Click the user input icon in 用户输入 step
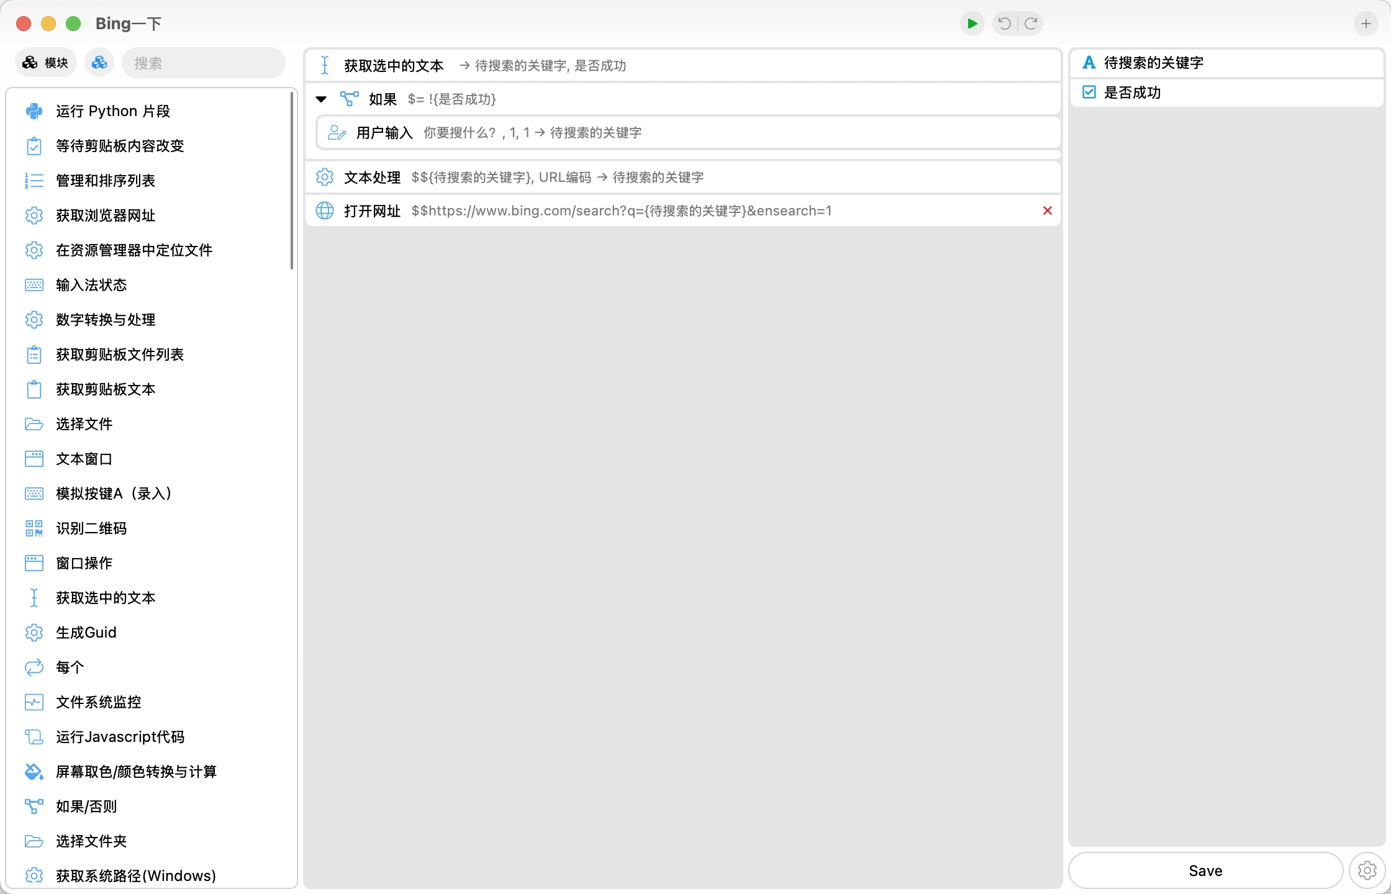1391x894 pixels. point(337,132)
